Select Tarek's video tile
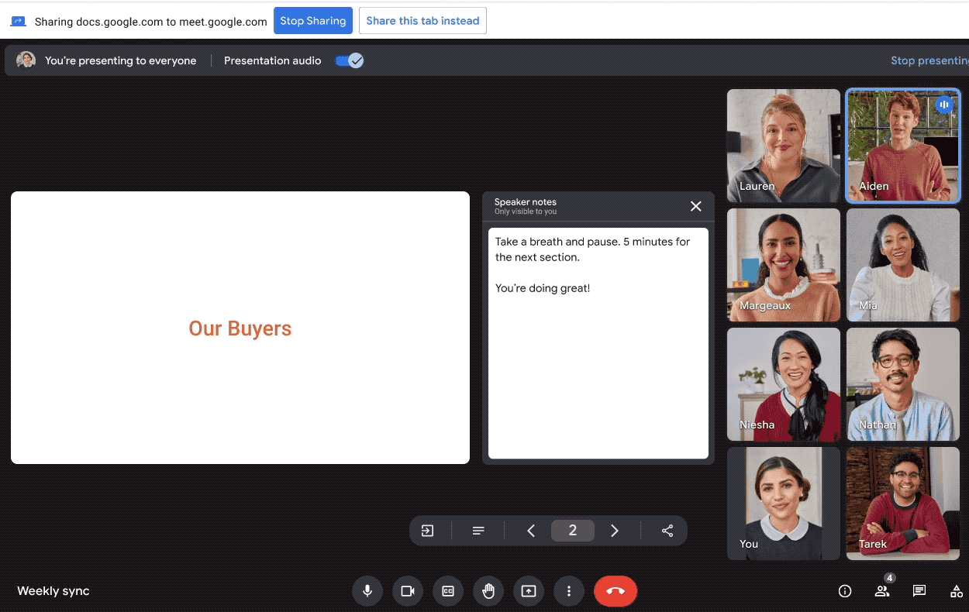The width and height of the screenshot is (969, 612). pyautogui.click(x=903, y=504)
